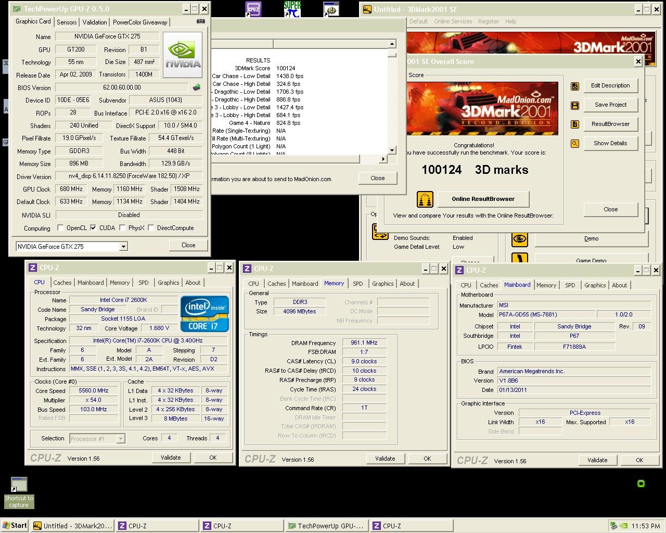This screenshot has width=666, height=533.
Task: Click the Online ResultBrowser button
Action: click(x=483, y=199)
